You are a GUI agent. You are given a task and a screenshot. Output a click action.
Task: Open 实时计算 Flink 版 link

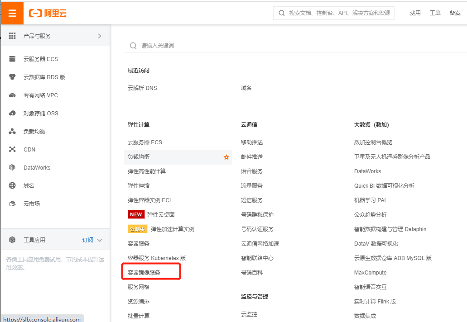point(375,302)
